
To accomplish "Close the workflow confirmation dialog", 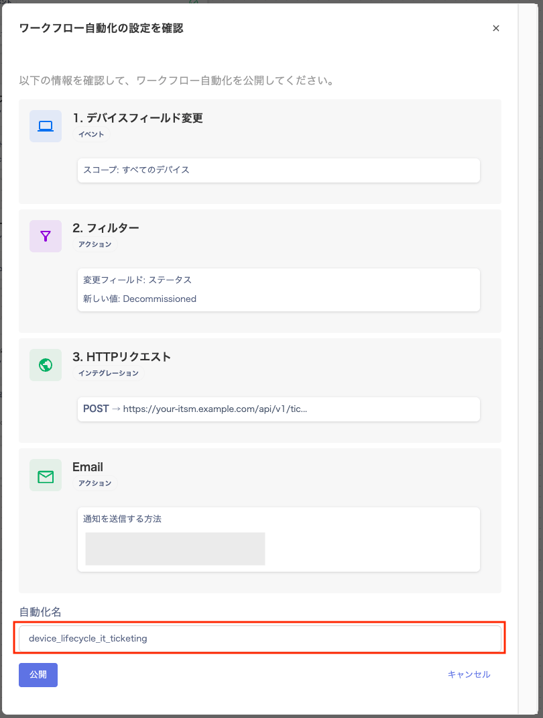I will coord(496,28).
